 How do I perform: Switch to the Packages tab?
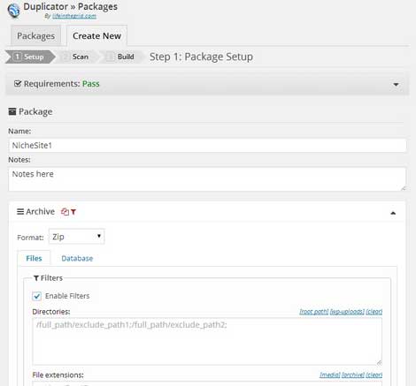(x=35, y=36)
